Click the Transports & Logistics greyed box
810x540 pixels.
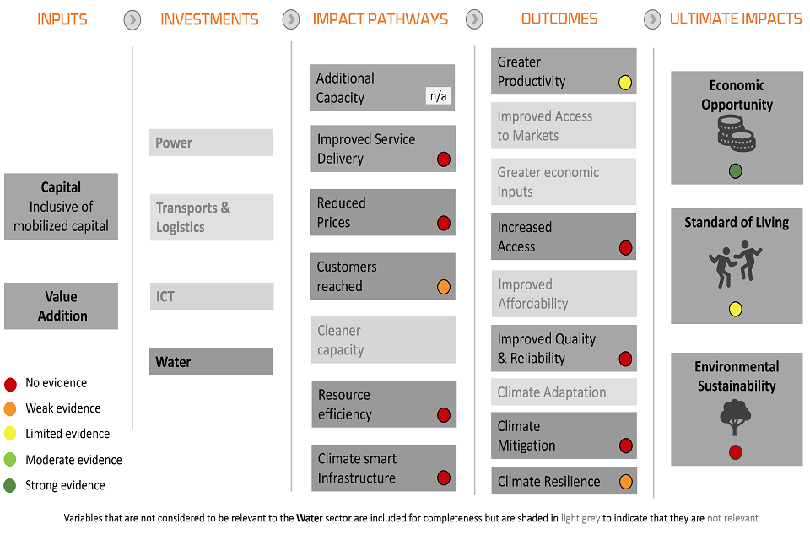211,218
